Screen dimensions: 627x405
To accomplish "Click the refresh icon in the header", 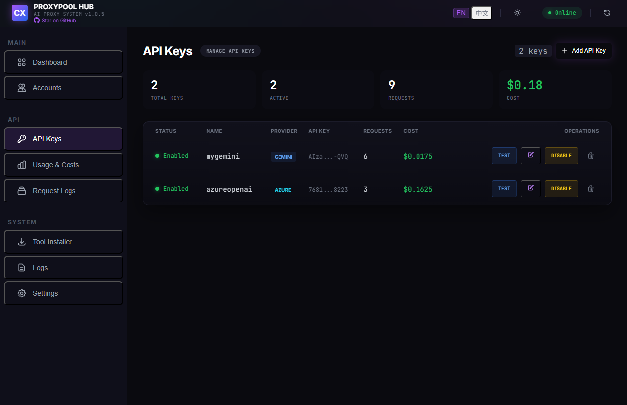I will click(x=607, y=12).
